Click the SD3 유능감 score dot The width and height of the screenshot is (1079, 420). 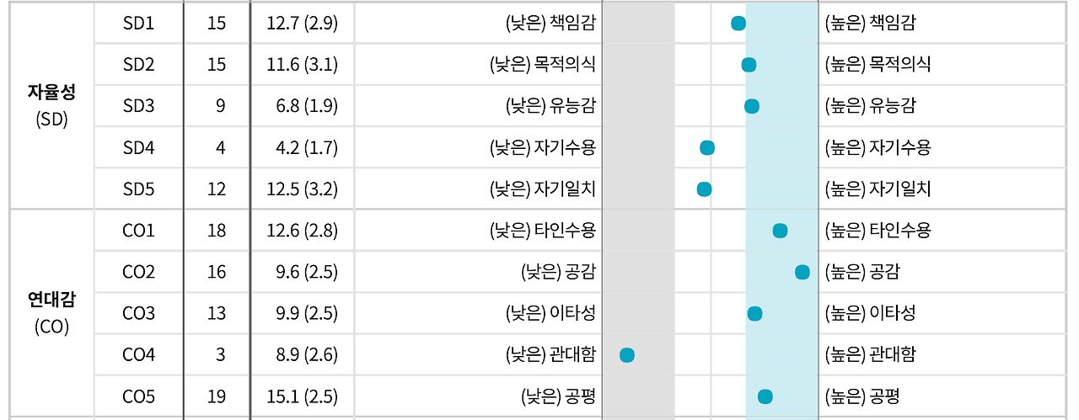(752, 106)
